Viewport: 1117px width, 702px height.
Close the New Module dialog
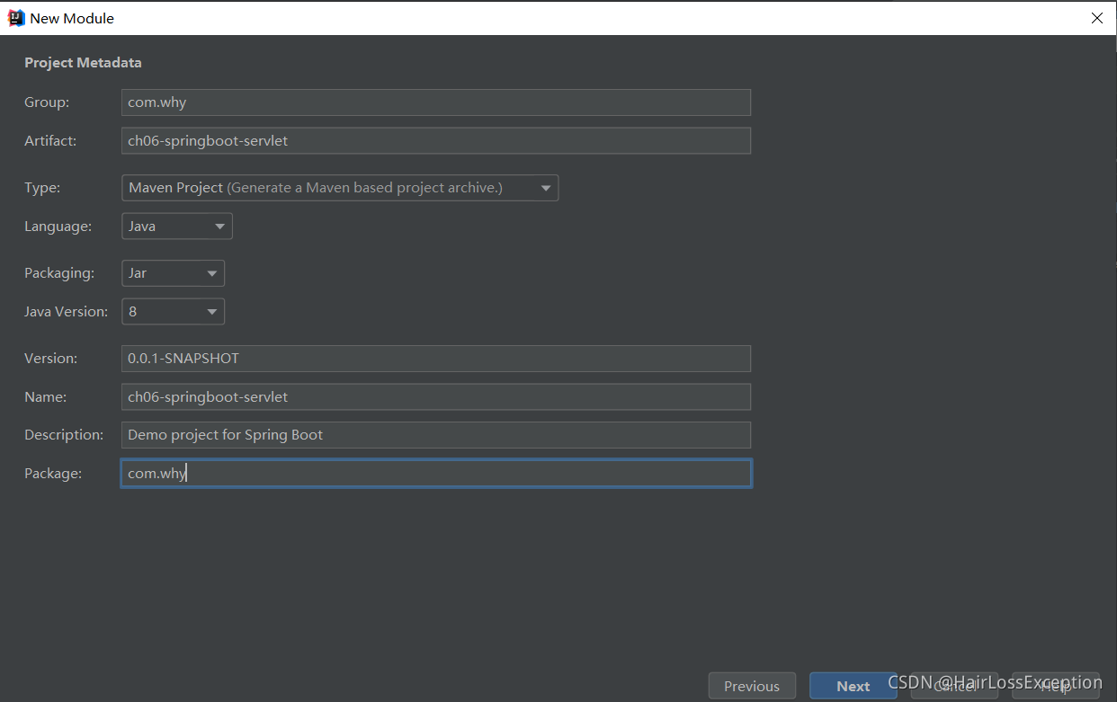pyautogui.click(x=1096, y=17)
